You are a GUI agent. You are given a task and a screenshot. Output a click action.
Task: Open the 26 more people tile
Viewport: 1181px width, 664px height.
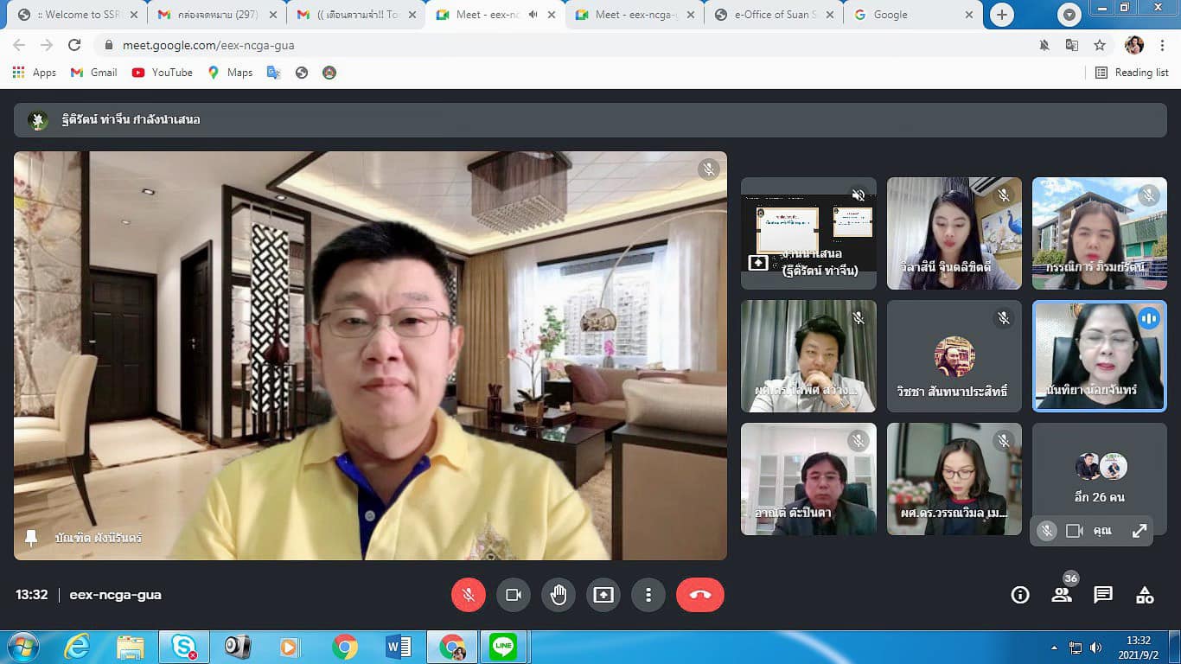tap(1099, 478)
